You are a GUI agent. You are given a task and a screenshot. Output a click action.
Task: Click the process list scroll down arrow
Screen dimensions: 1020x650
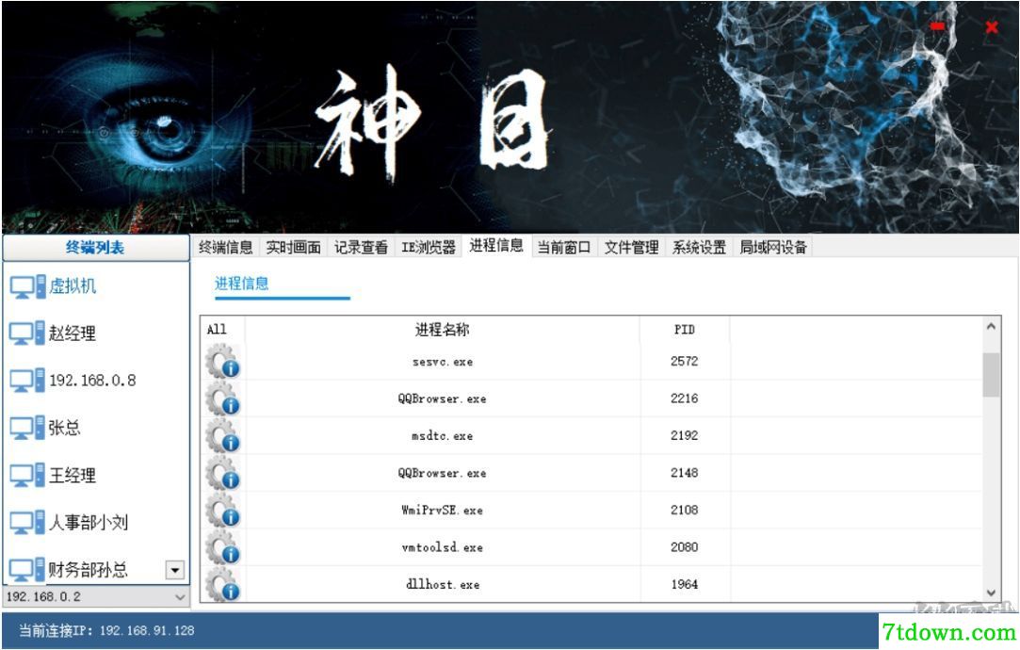[x=991, y=593]
